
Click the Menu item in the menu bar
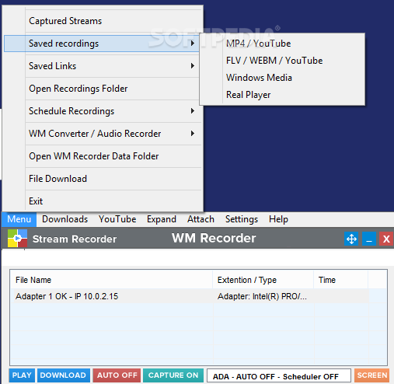click(x=19, y=219)
